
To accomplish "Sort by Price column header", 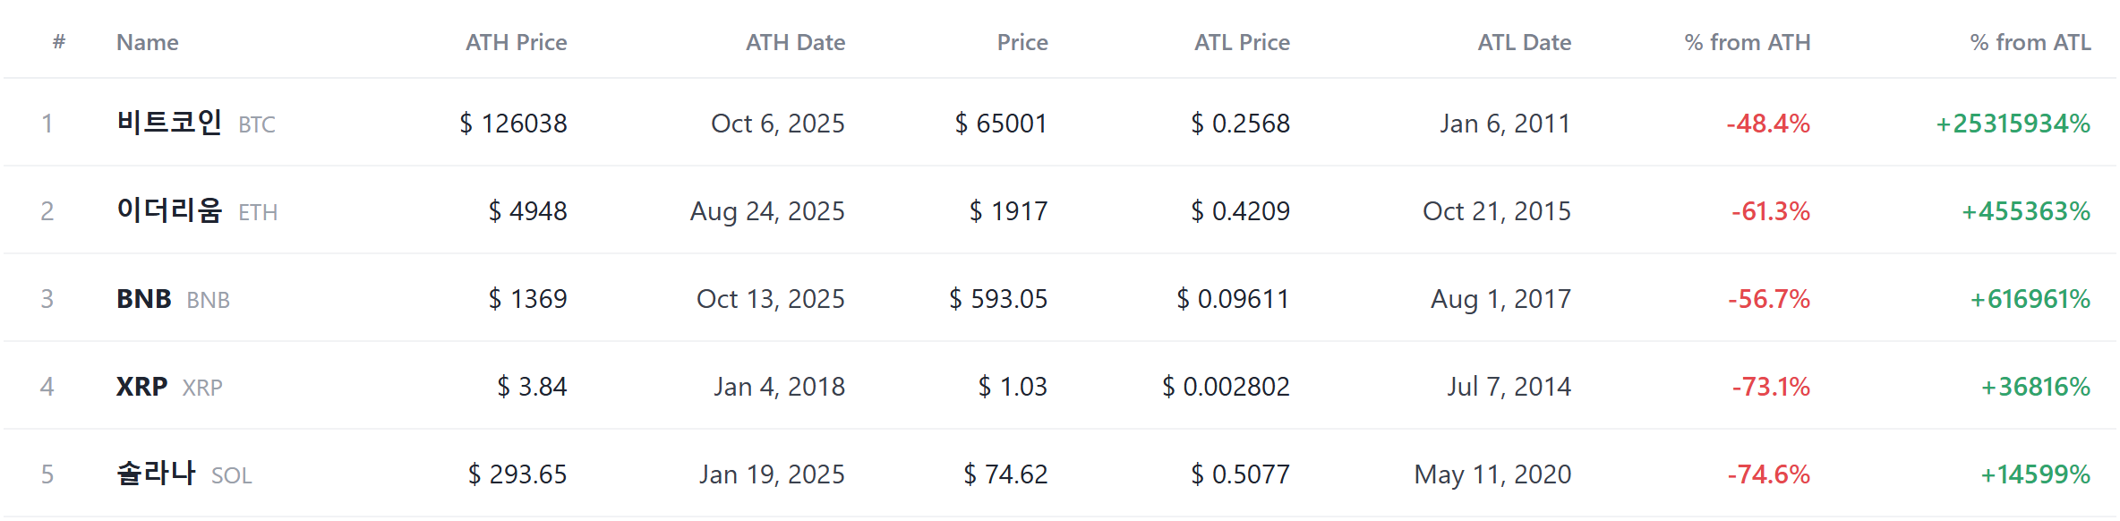I will (1022, 42).
